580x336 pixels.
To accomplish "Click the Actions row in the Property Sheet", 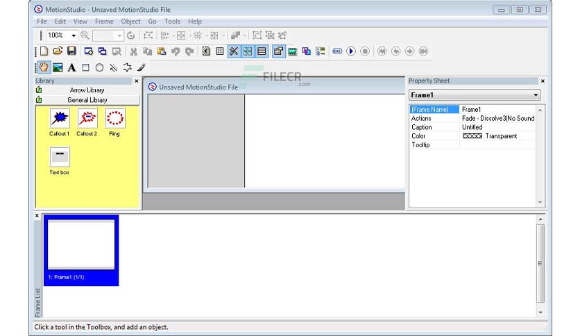I will (472, 118).
